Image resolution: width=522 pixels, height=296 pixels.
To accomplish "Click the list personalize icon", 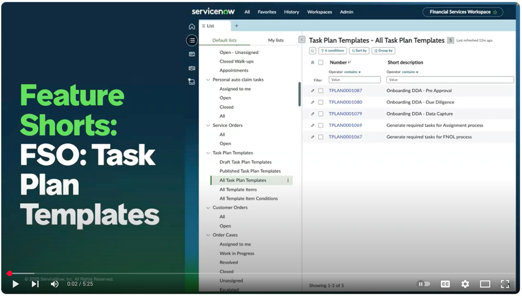I will (x=312, y=62).
